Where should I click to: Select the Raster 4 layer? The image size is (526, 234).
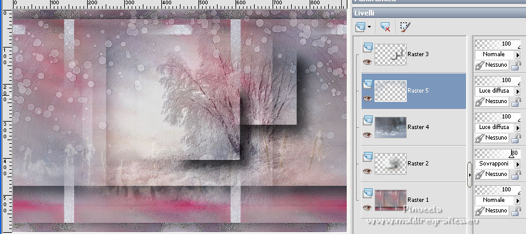(414, 127)
